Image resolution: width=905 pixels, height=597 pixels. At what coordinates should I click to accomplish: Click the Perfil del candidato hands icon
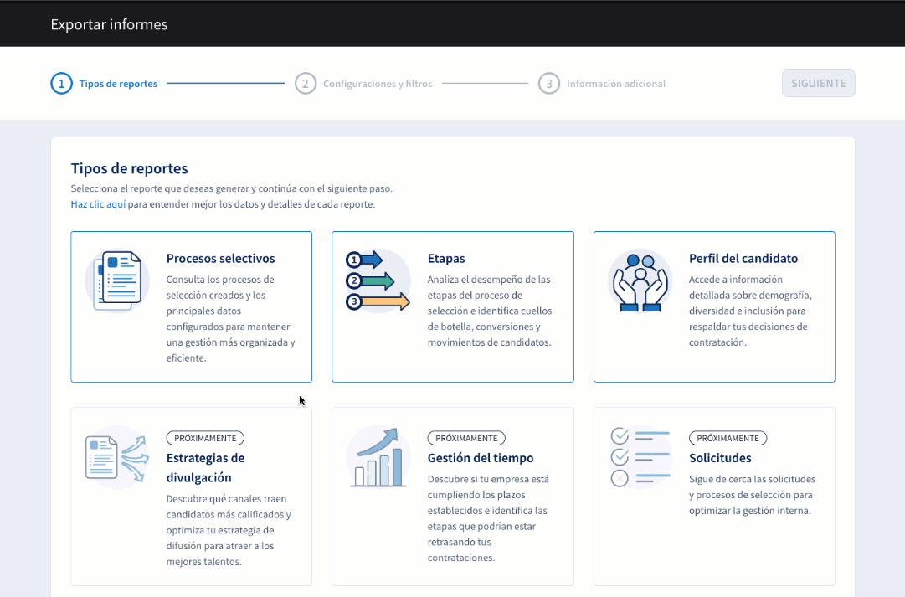(640, 281)
